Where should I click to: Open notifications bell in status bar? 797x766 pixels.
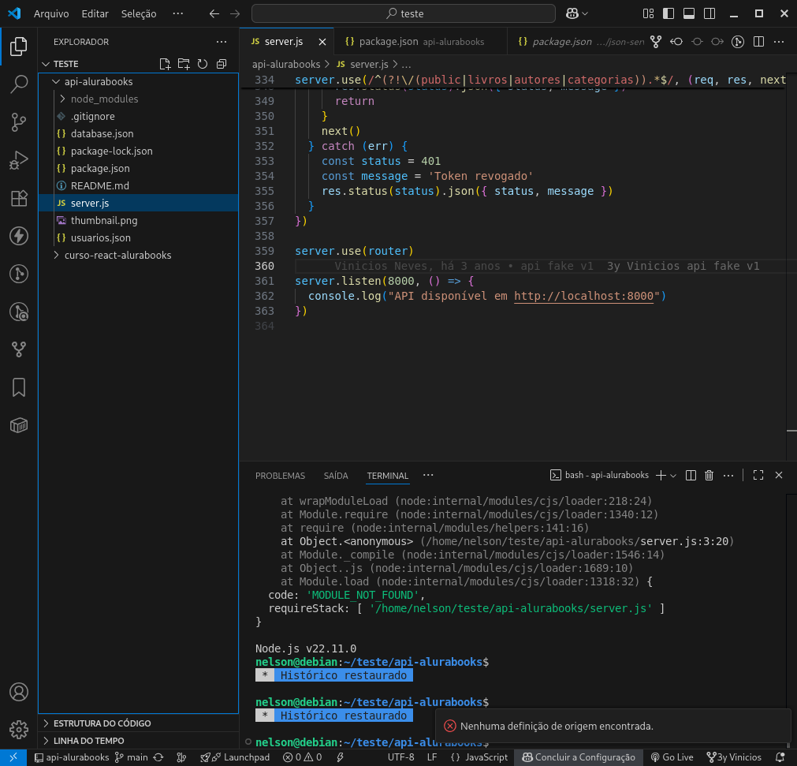780,757
